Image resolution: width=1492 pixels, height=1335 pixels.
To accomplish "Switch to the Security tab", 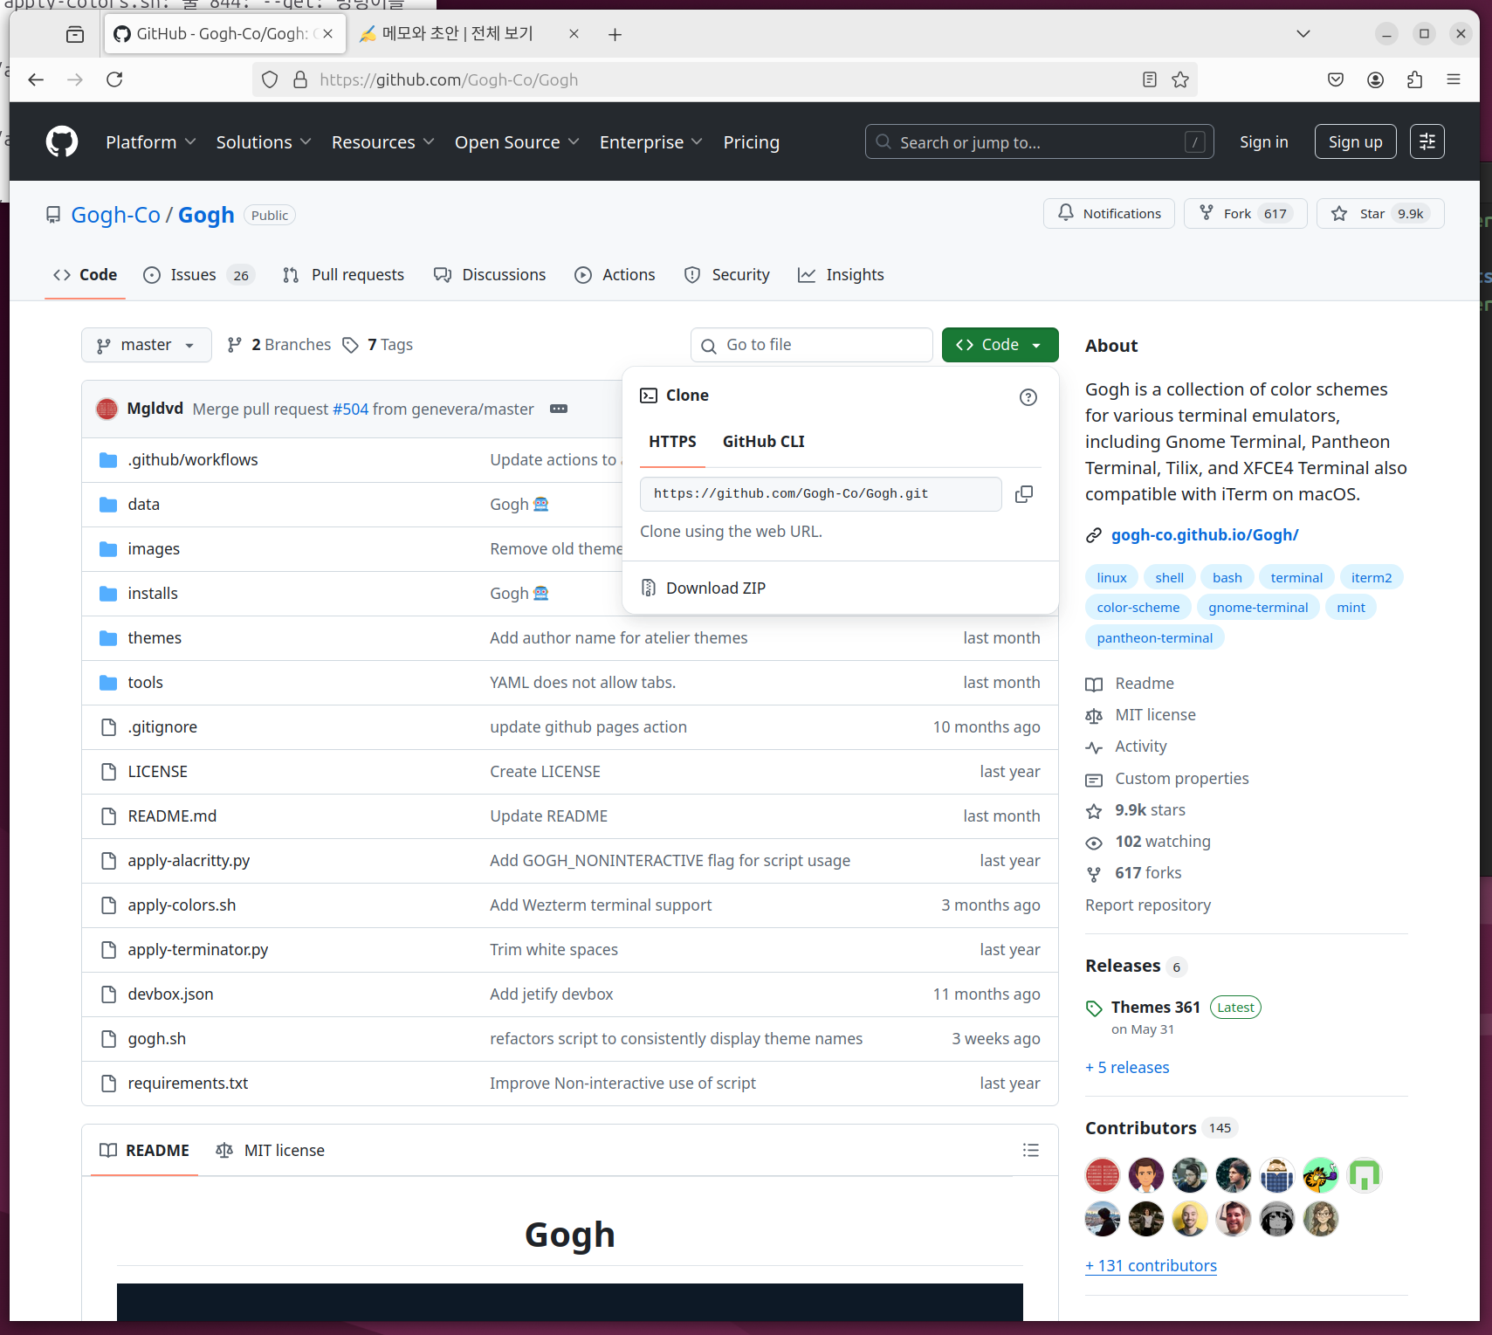I will [x=727, y=275].
